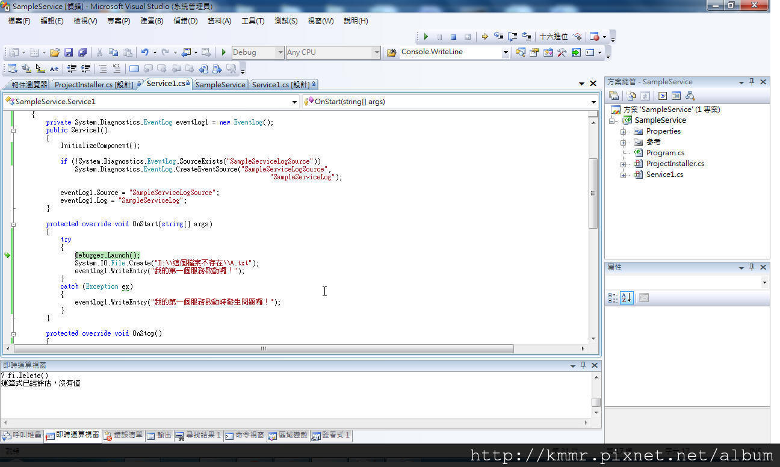
Task: Click the Step Out debug icon
Action: pos(527,36)
